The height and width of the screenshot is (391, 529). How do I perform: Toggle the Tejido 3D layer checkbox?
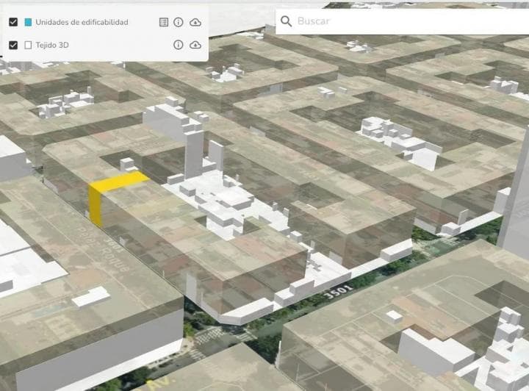[13, 45]
